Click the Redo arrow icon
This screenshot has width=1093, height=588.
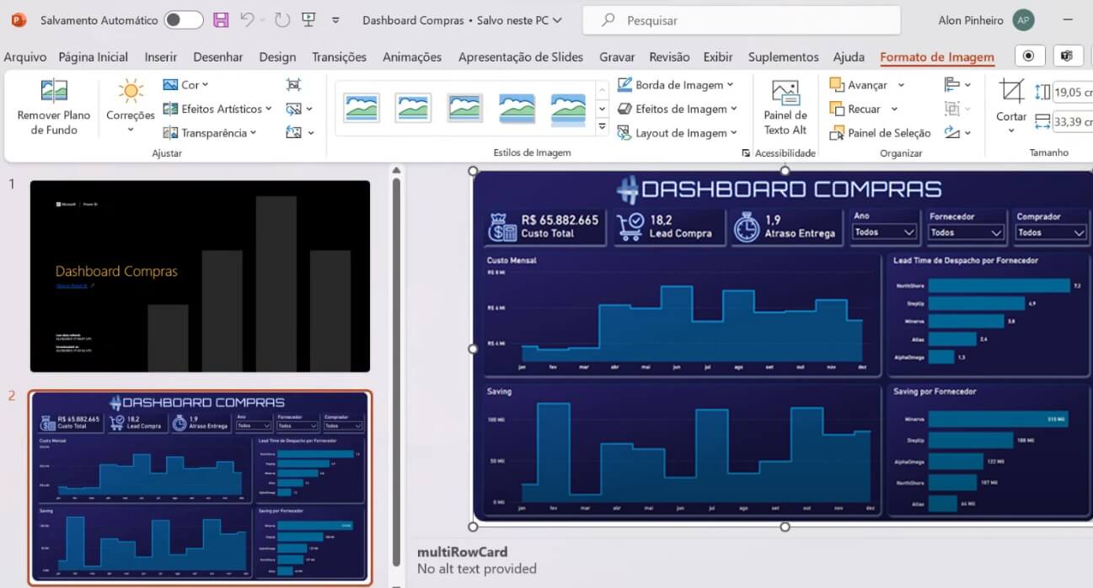point(282,19)
